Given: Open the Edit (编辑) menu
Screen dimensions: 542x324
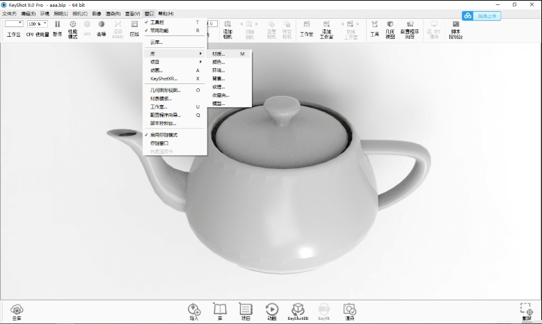Looking at the screenshot, I should 29,13.
